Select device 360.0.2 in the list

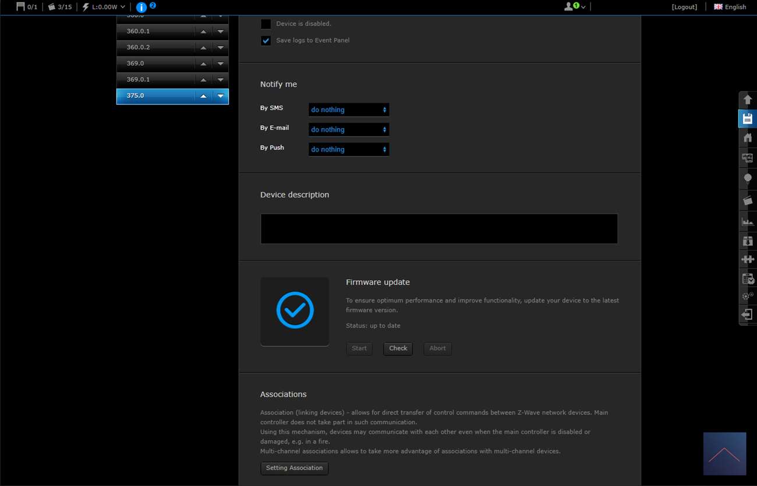pyautogui.click(x=155, y=47)
